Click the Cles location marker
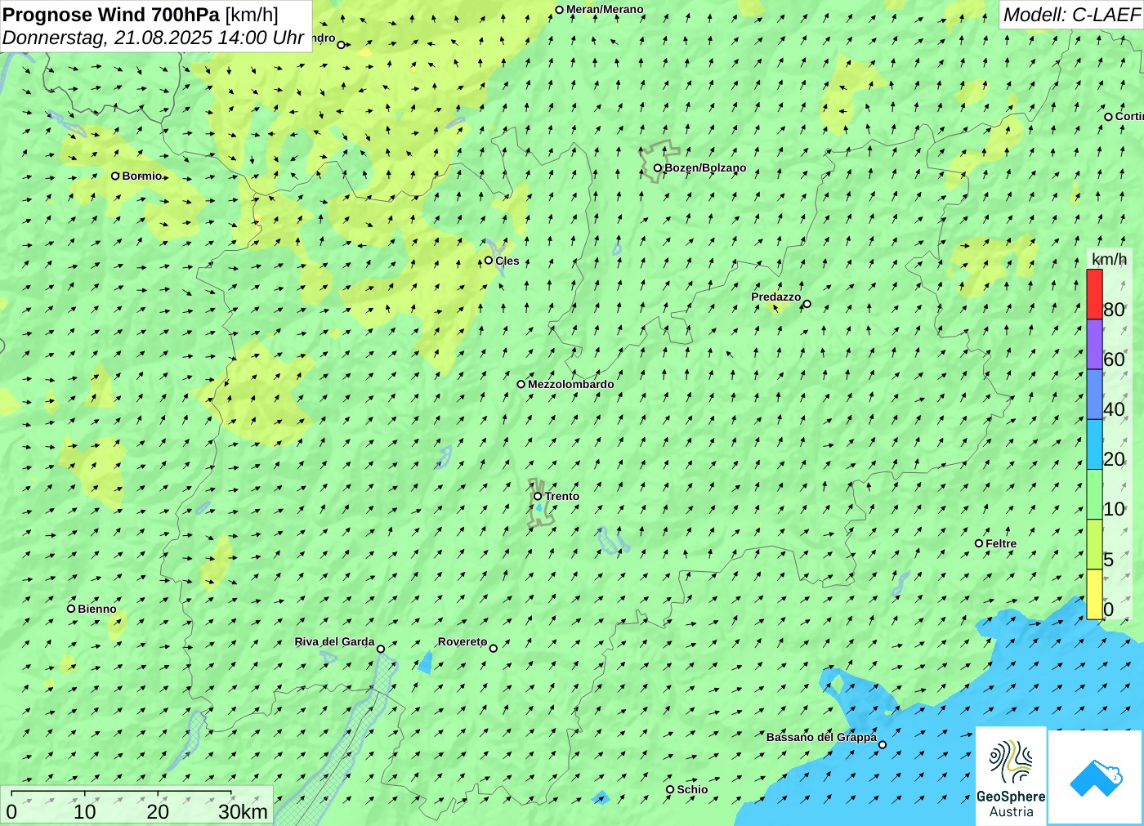 pos(488,261)
